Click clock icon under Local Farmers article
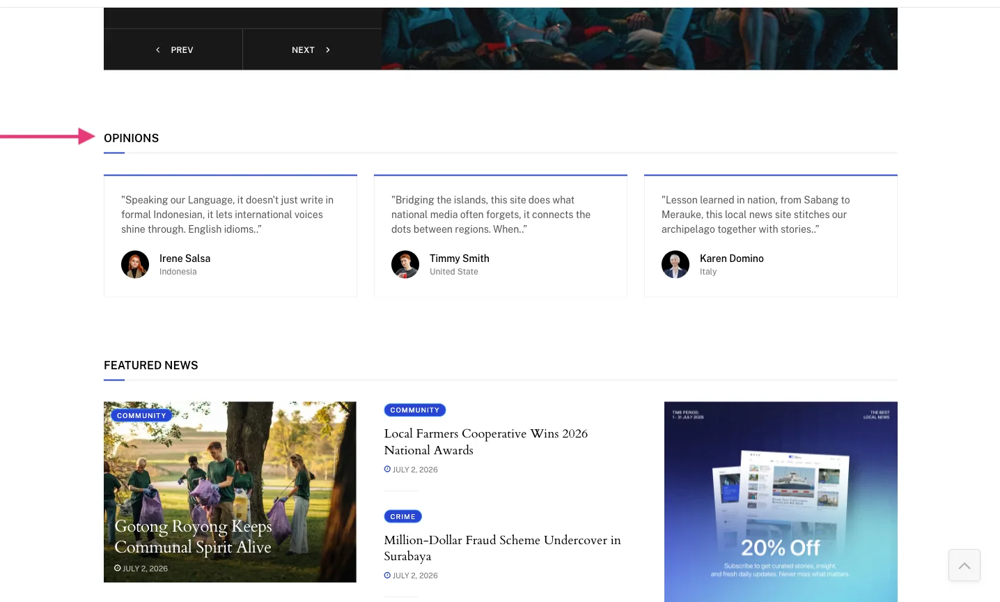Image resolution: width=1000 pixels, height=602 pixels. [387, 470]
